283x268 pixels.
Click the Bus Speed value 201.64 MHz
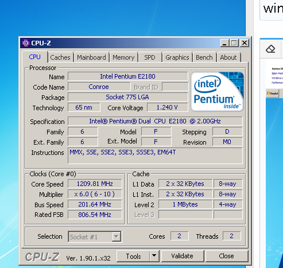coord(95,204)
